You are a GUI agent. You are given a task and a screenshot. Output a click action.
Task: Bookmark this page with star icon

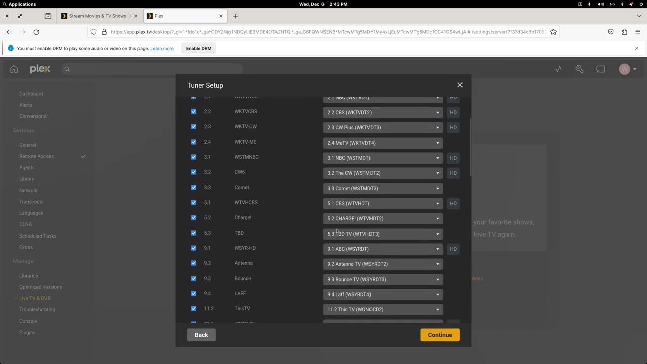pyautogui.click(x=553, y=32)
